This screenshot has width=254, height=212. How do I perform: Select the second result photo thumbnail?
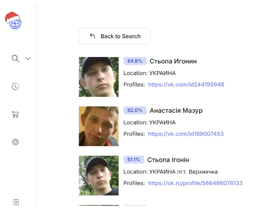pyautogui.click(x=98, y=126)
